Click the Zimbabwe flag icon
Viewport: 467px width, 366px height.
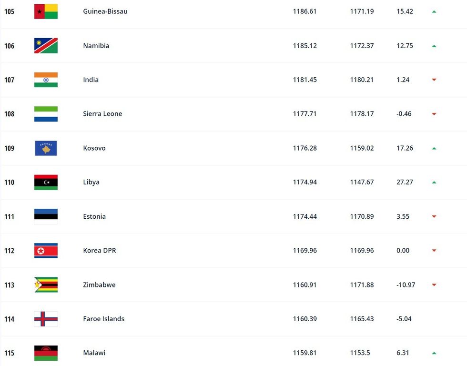(x=46, y=285)
